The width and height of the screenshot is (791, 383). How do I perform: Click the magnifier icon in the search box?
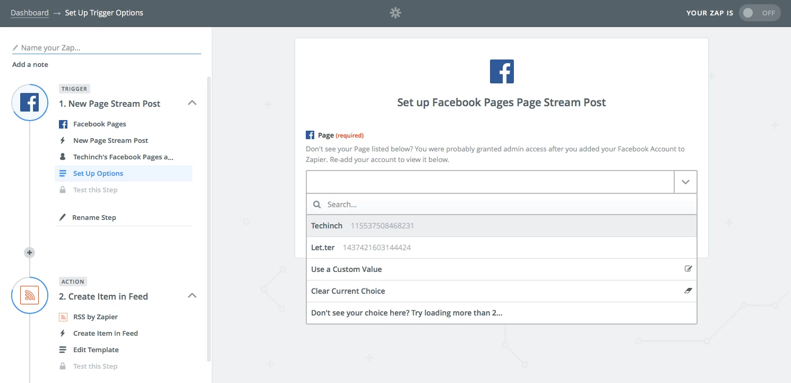[317, 204]
